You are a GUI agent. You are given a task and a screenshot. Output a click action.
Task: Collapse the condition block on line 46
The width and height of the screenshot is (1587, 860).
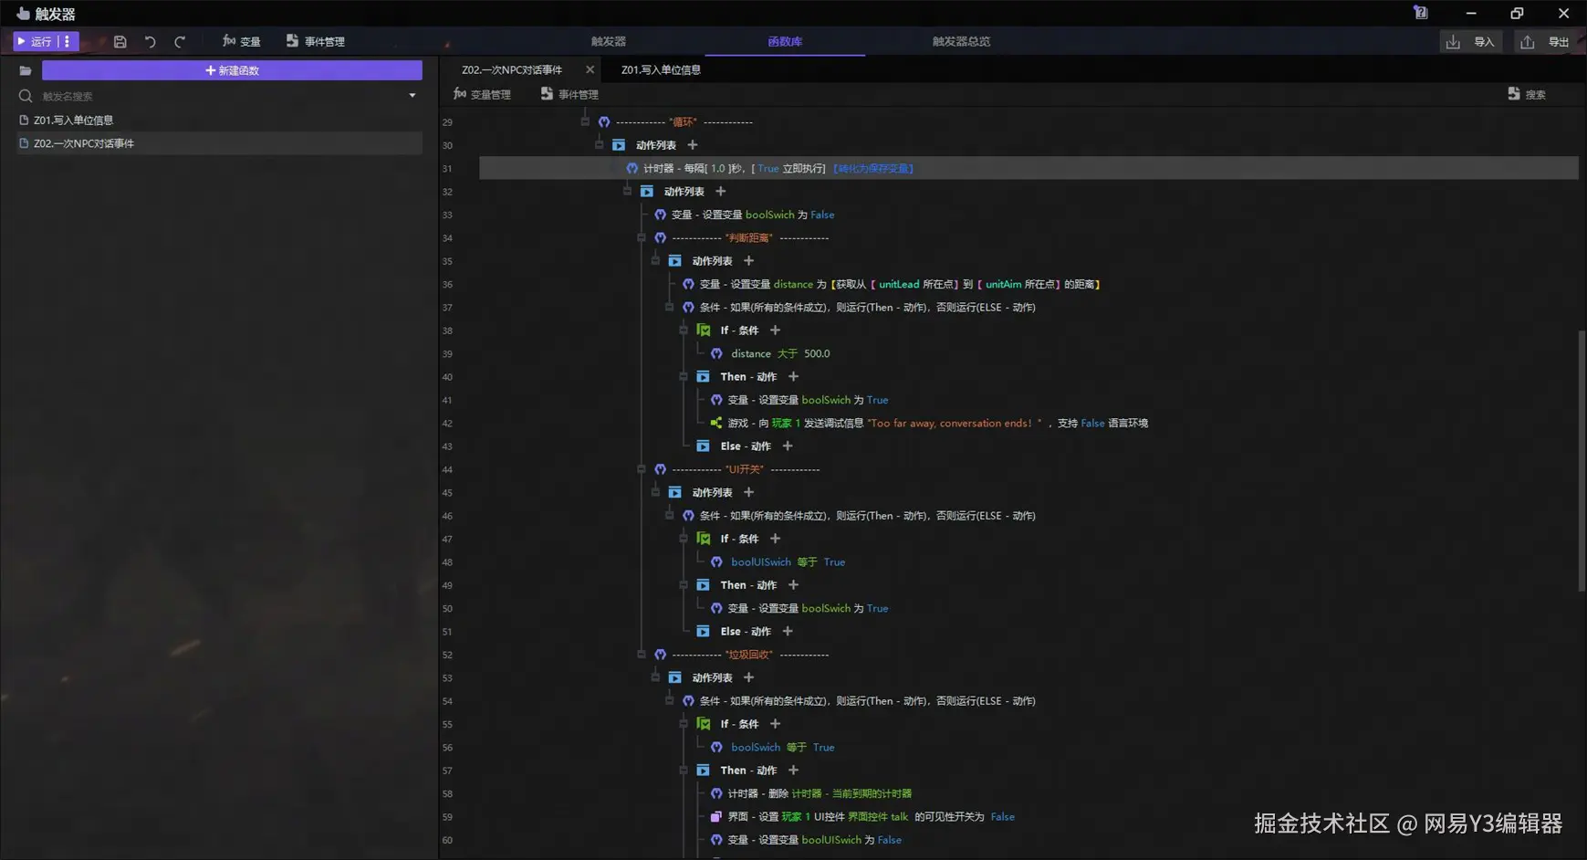(x=670, y=516)
